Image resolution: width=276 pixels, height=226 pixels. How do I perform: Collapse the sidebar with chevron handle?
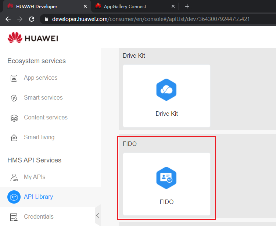pyautogui.click(x=97, y=215)
